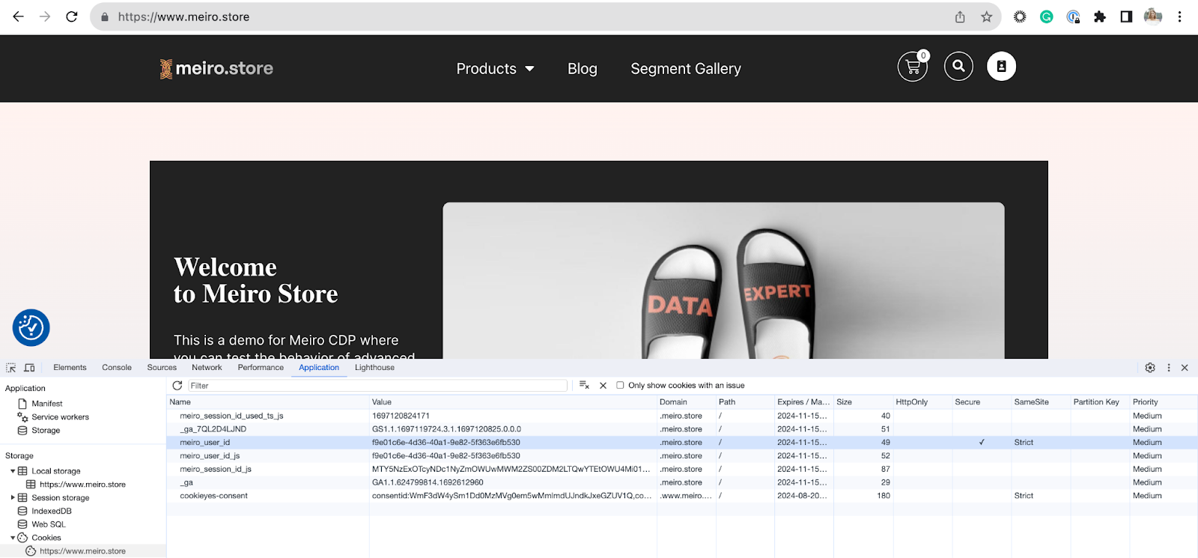Toggle the device toolbar icon
The image size is (1198, 558).
click(x=29, y=368)
